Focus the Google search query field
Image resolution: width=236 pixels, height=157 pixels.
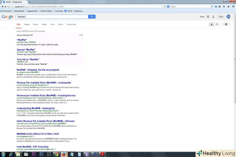[x=52, y=17]
